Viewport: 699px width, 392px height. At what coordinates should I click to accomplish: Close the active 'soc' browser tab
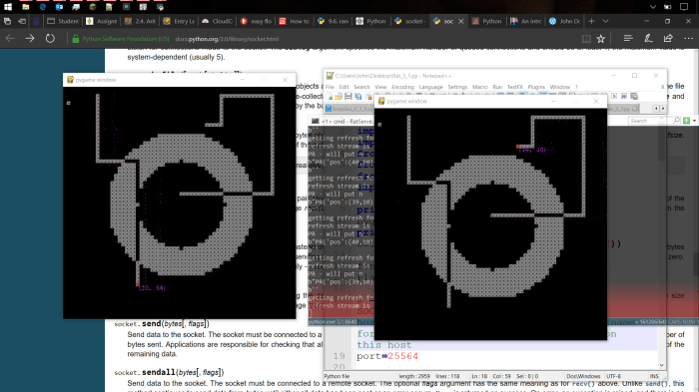pos(461,21)
